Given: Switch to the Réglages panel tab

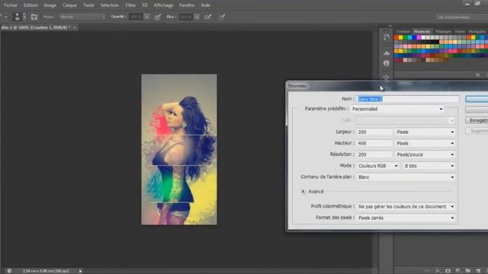Looking at the screenshot, I should coord(443,32).
